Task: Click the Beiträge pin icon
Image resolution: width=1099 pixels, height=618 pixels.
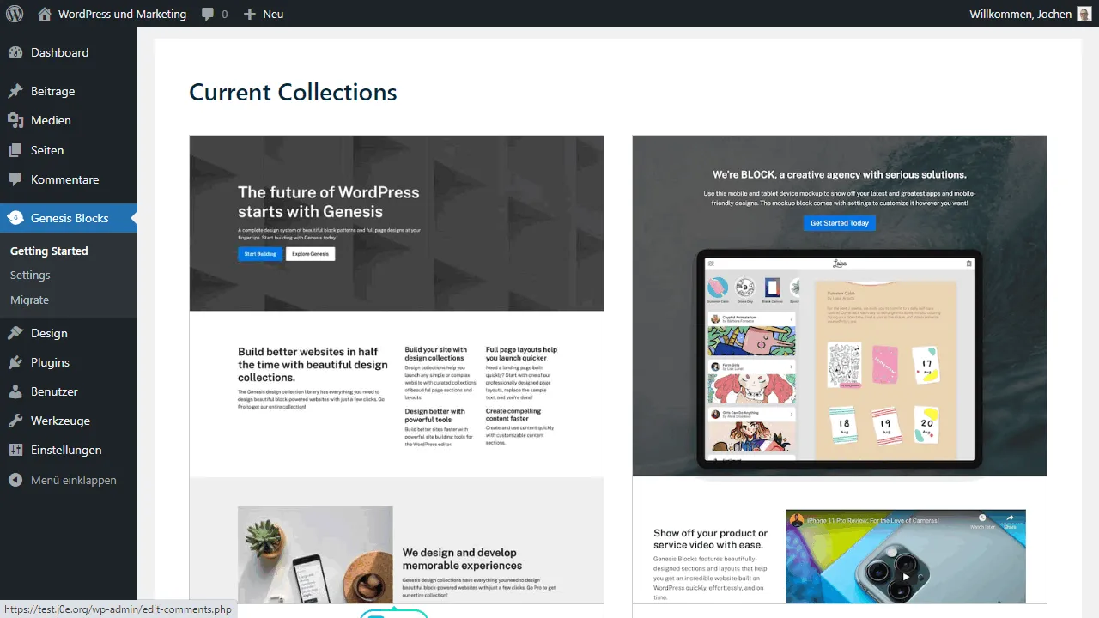Action: pyautogui.click(x=15, y=91)
